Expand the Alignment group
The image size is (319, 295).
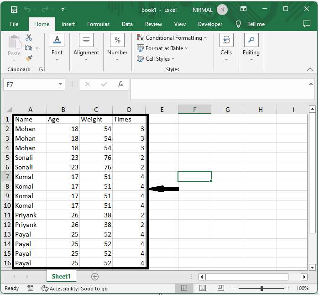click(86, 47)
